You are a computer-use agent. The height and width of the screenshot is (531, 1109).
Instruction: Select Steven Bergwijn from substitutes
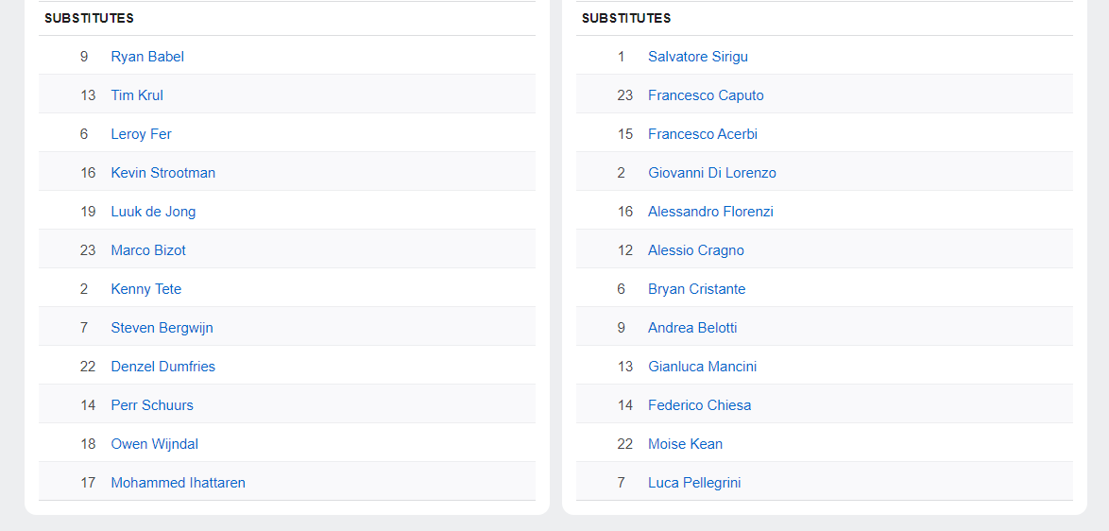[x=162, y=328]
